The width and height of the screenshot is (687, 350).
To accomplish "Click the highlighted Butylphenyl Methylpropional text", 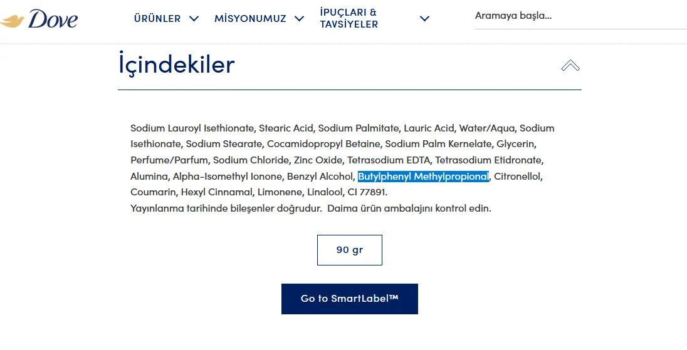I will coord(423,177).
